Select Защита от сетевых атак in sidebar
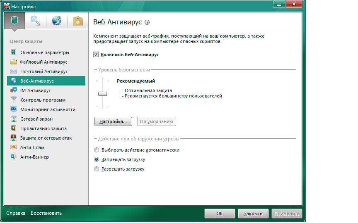 (46, 138)
